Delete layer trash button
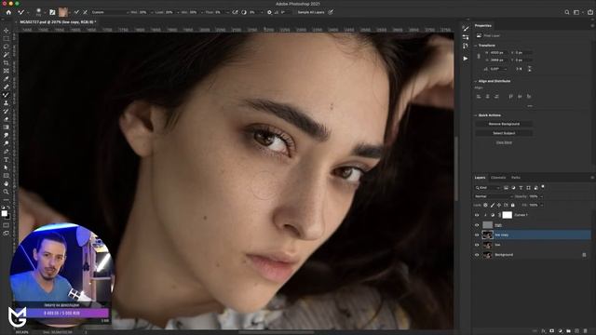The width and height of the screenshot is (596, 335). [586, 331]
